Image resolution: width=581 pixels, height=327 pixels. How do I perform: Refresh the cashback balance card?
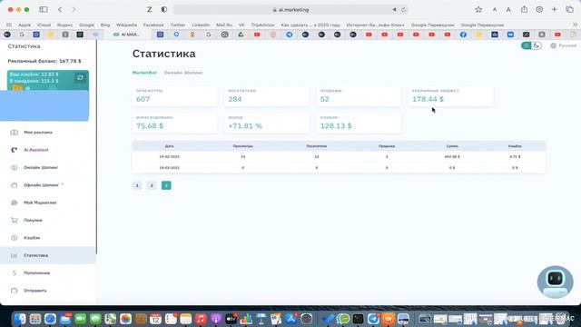pyautogui.click(x=80, y=77)
